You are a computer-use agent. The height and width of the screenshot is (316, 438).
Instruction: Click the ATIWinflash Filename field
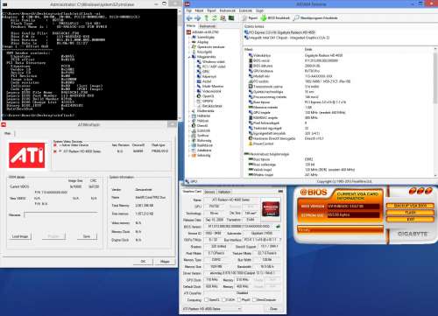(x=60, y=215)
